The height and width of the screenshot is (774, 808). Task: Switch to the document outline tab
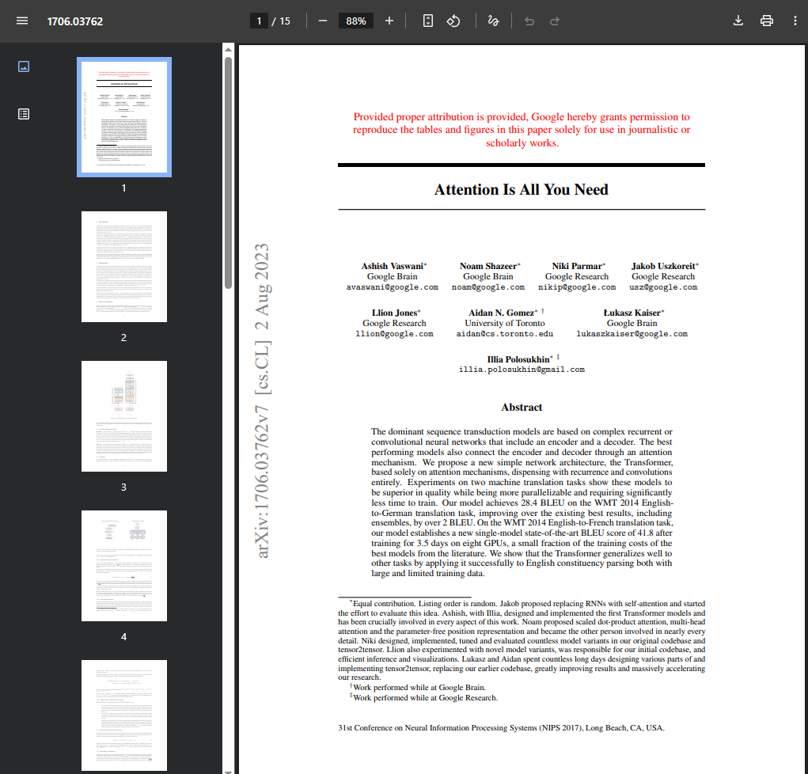(x=24, y=114)
